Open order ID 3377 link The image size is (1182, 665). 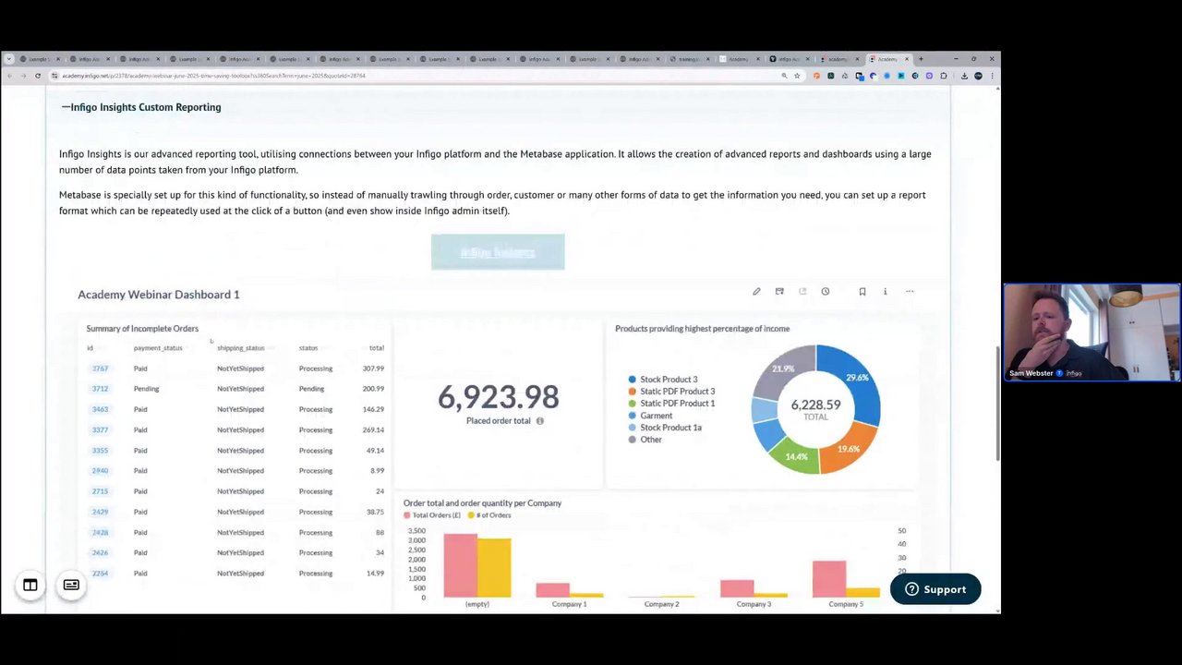100,430
